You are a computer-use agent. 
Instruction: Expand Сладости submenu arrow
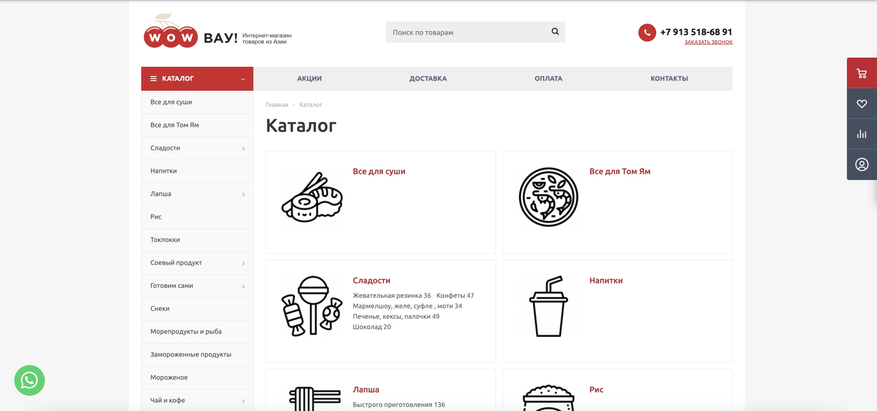coord(243,148)
